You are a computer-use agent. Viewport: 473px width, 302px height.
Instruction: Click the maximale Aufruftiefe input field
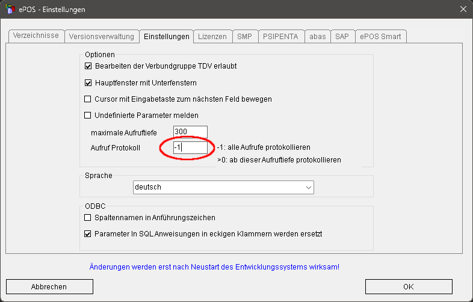[x=190, y=132]
